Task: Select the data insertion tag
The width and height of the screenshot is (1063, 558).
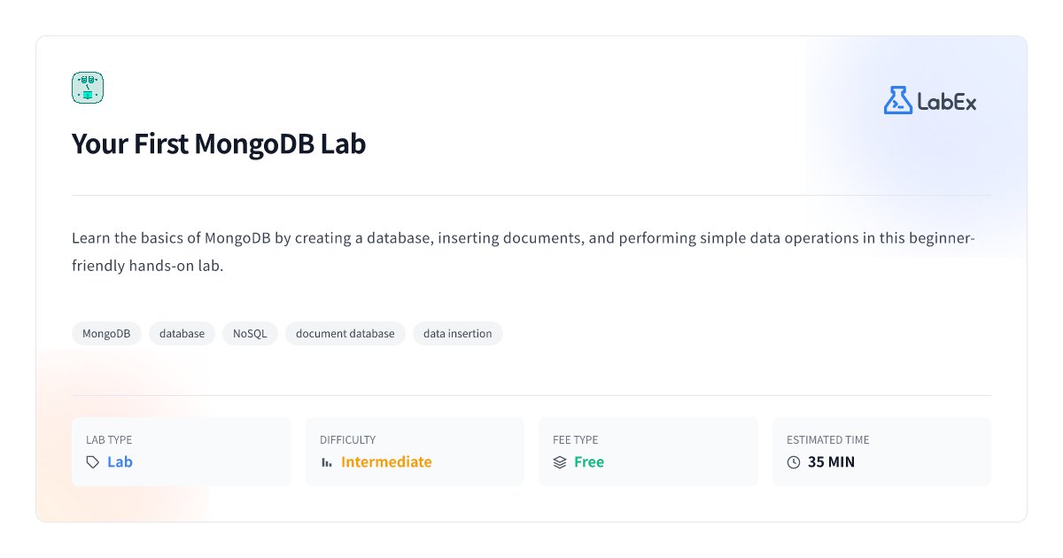Action: click(458, 333)
